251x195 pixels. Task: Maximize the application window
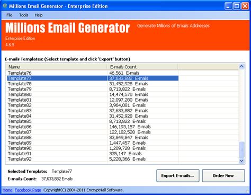point(237,6)
